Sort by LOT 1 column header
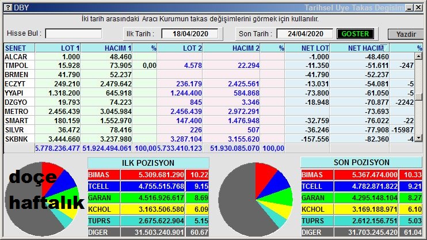 coord(58,48)
